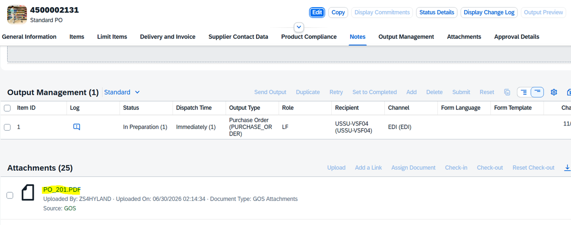Open Limit Items tab
The image size is (571, 225).
click(112, 37)
